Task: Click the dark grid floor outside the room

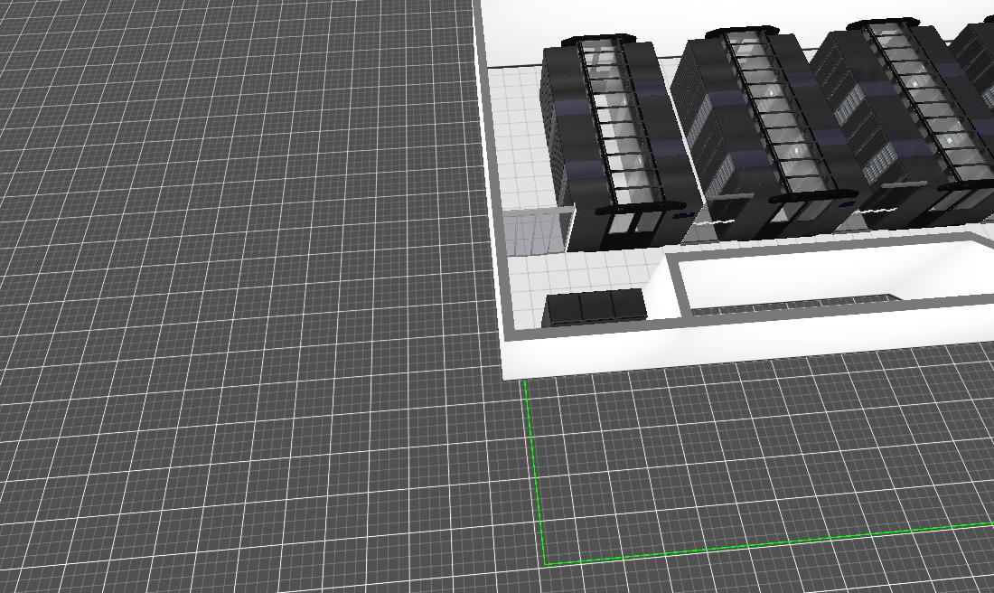Action: pyautogui.click(x=226, y=316)
